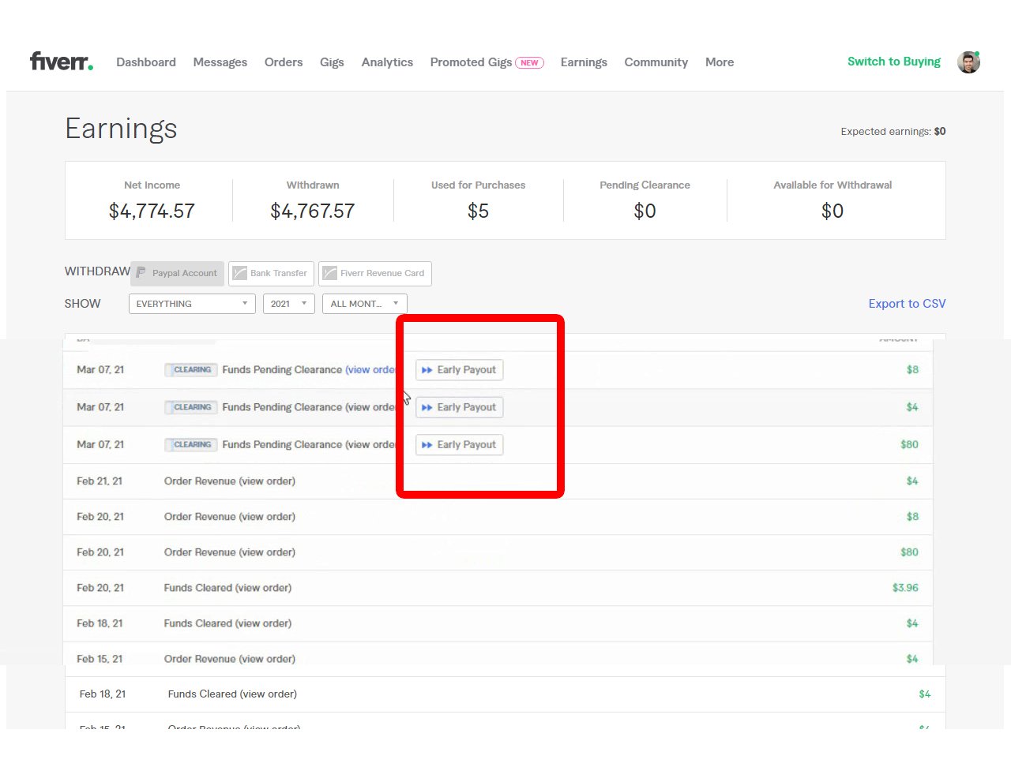1011x763 pixels.
Task: Select Fiverr Revenue Card withdrawal
Action: pos(375,273)
